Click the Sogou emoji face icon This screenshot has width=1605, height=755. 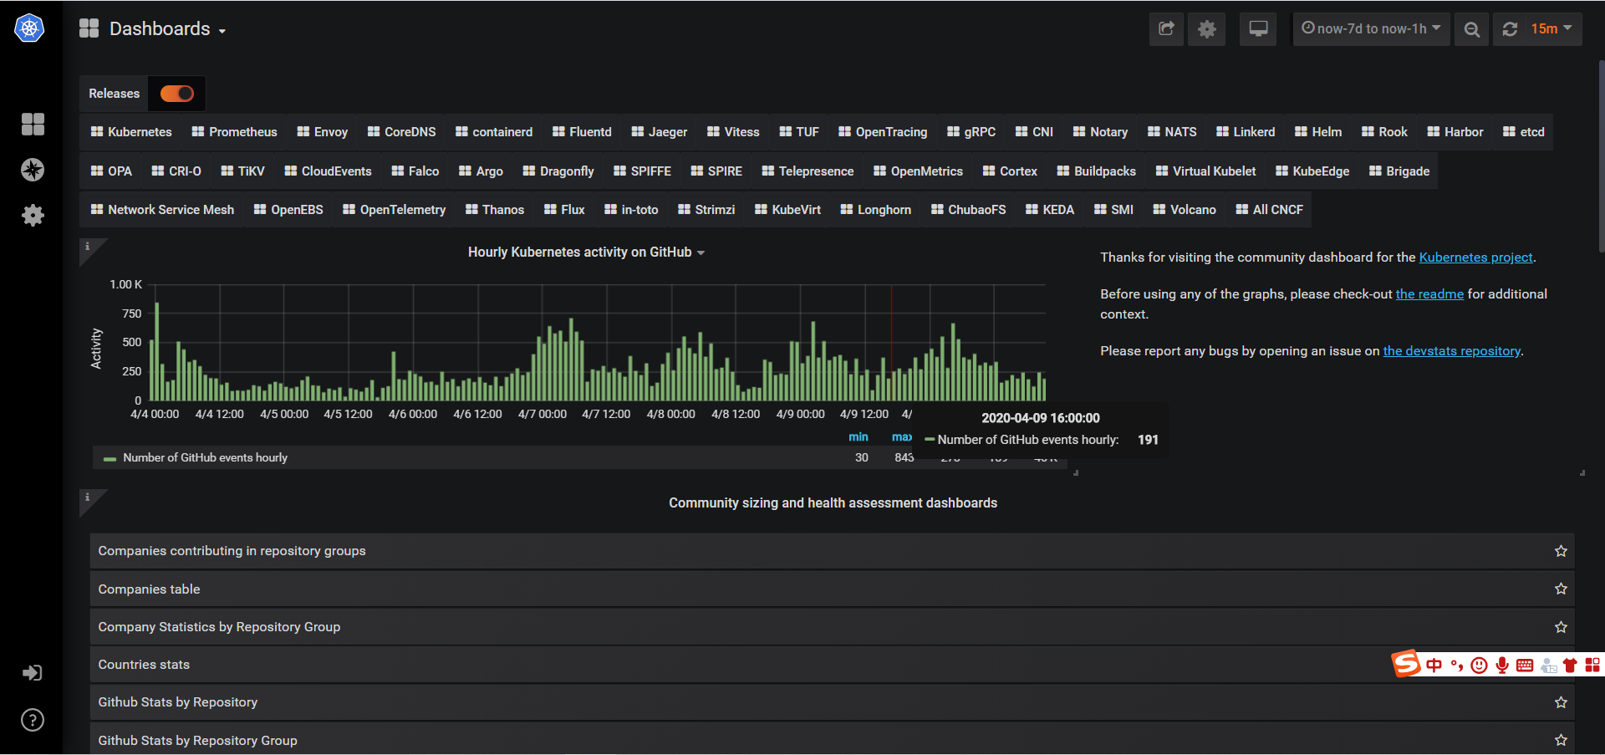click(1479, 666)
